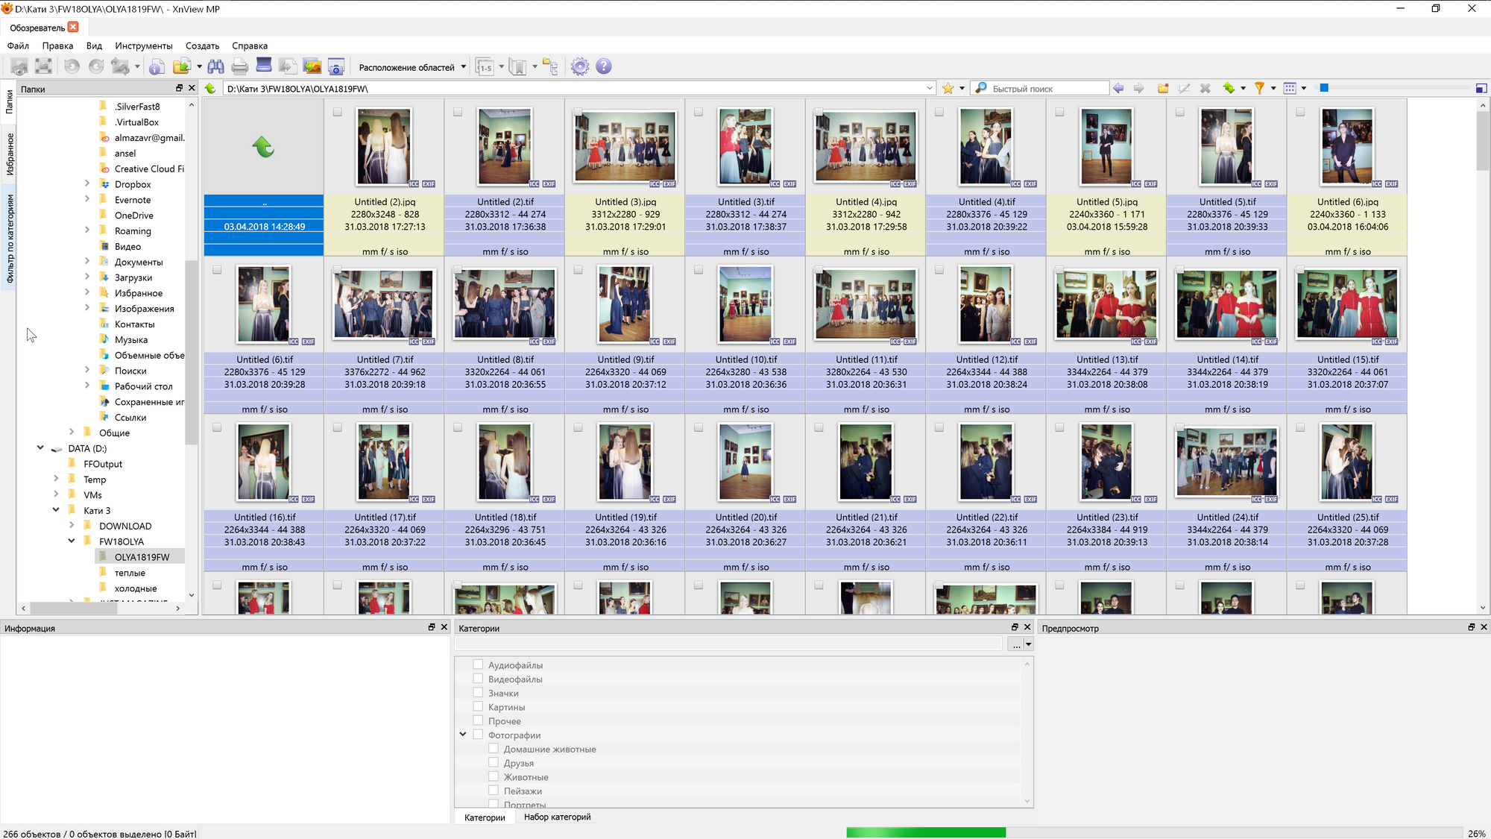The width and height of the screenshot is (1491, 839).
Task: Collapse the Фотографии category group
Action: coord(463,735)
